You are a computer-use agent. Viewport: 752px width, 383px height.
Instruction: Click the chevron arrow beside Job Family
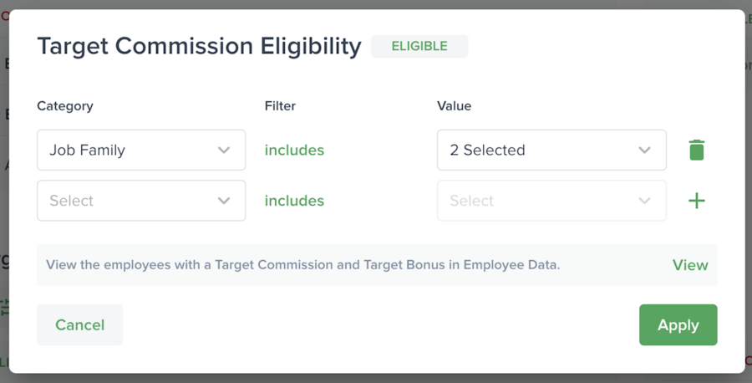pos(224,151)
